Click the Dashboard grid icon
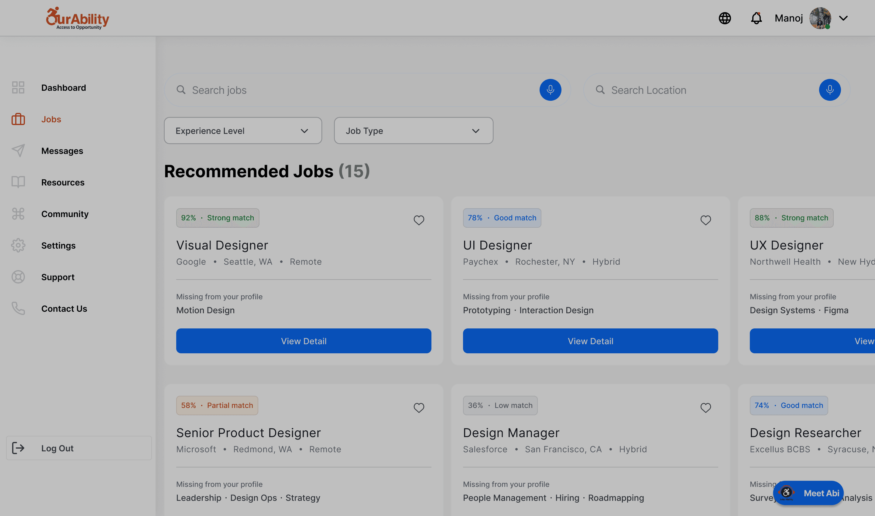This screenshot has width=875, height=516. [x=18, y=88]
